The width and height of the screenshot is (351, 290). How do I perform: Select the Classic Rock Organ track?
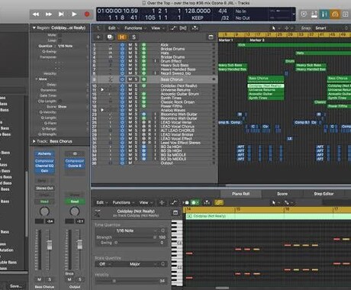pyautogui.click(x=178, y=102)
